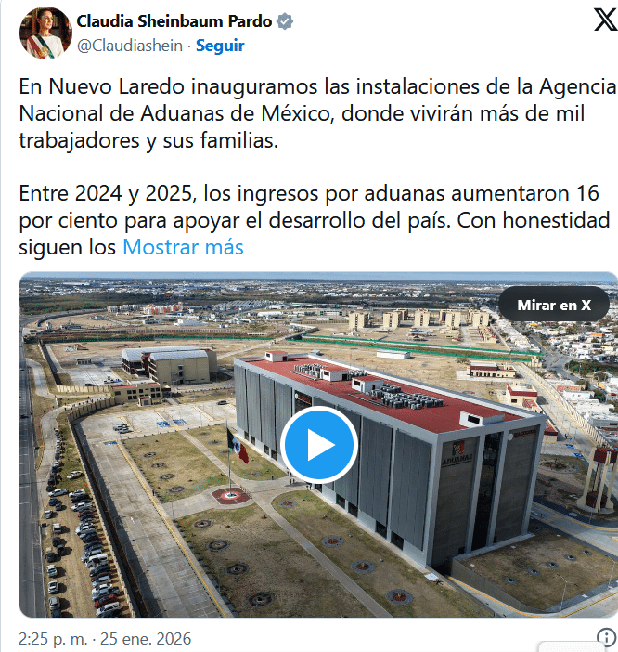Image resolution: width=618 pixels, height=652 pixels.
Task: Open Claudia Sheinbaum's profile picture
Action: 45,33
